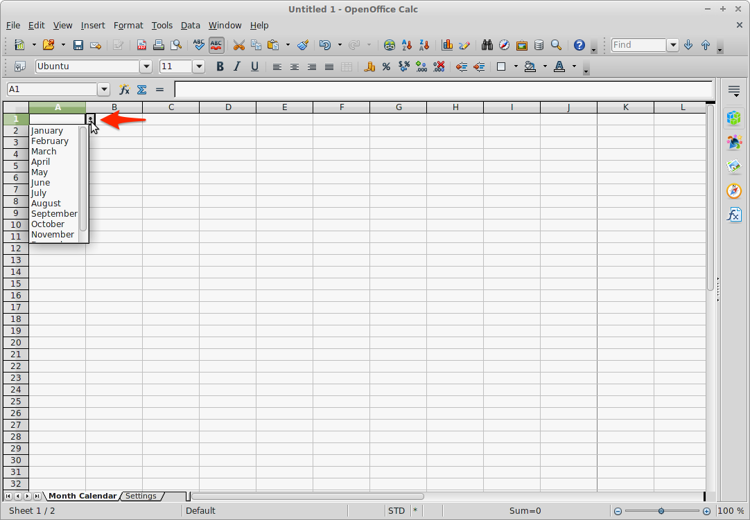This screenshot has height=520, width=750.
Task: Click the Export as PDF icon
Action: click(141, 45)
